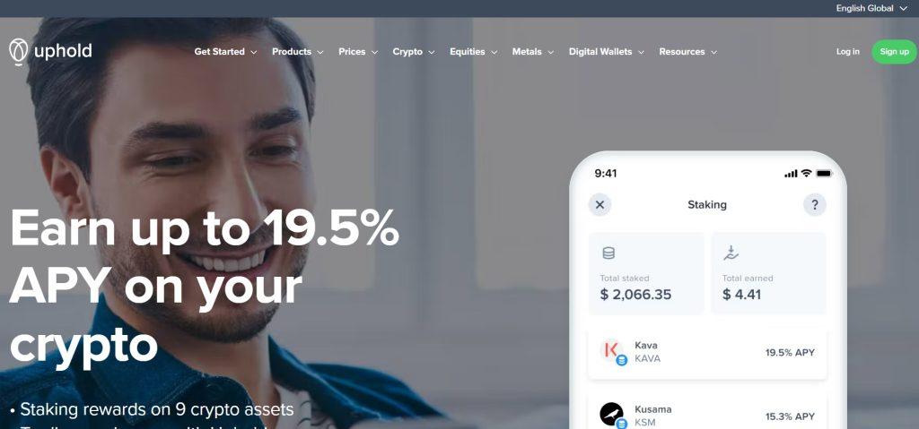The height and width of the screenshot is (429, 919).
Task: Select the Kusama bird logo icon
Action: click(611, 414)
